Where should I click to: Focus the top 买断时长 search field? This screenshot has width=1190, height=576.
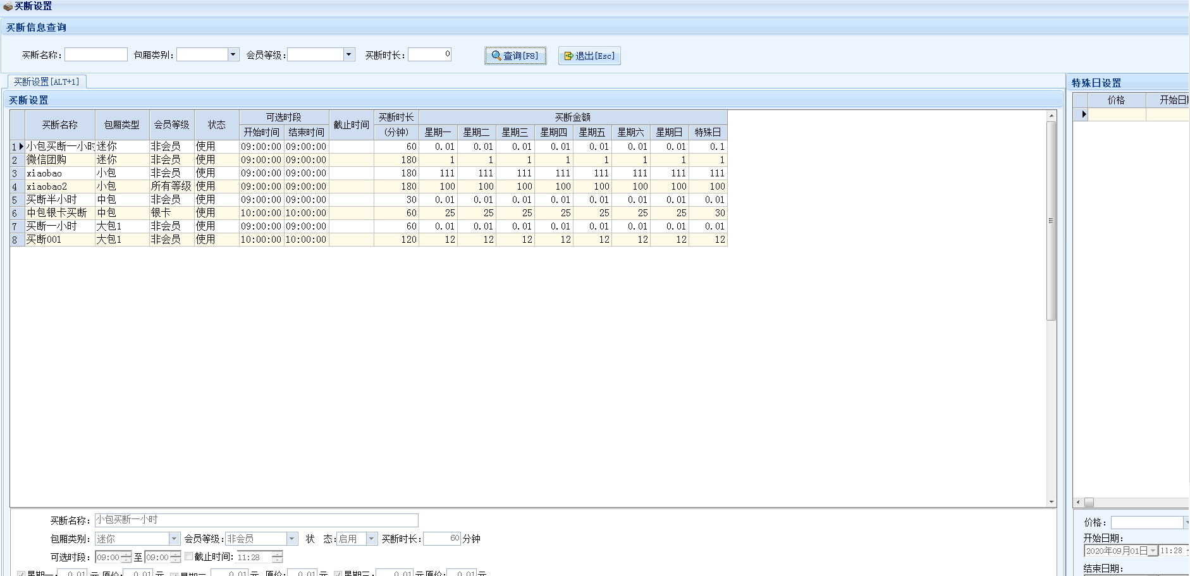point(429,54)
